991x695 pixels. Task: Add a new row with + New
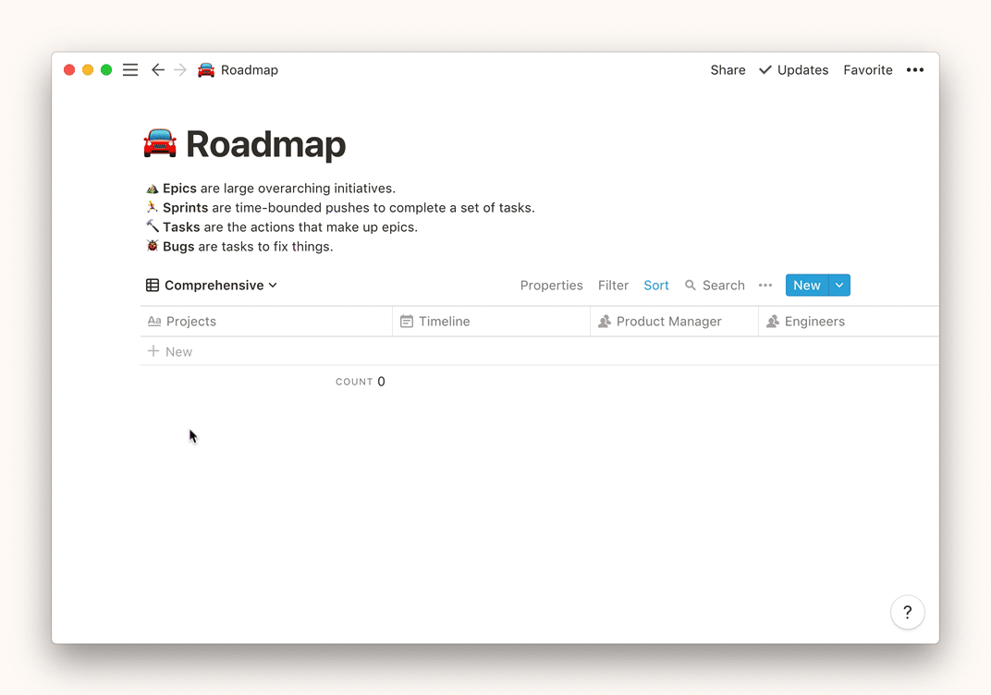[170, 352]
